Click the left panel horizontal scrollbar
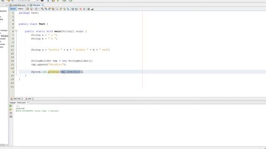This screenshot has height=149, width=266. point(3,145)
